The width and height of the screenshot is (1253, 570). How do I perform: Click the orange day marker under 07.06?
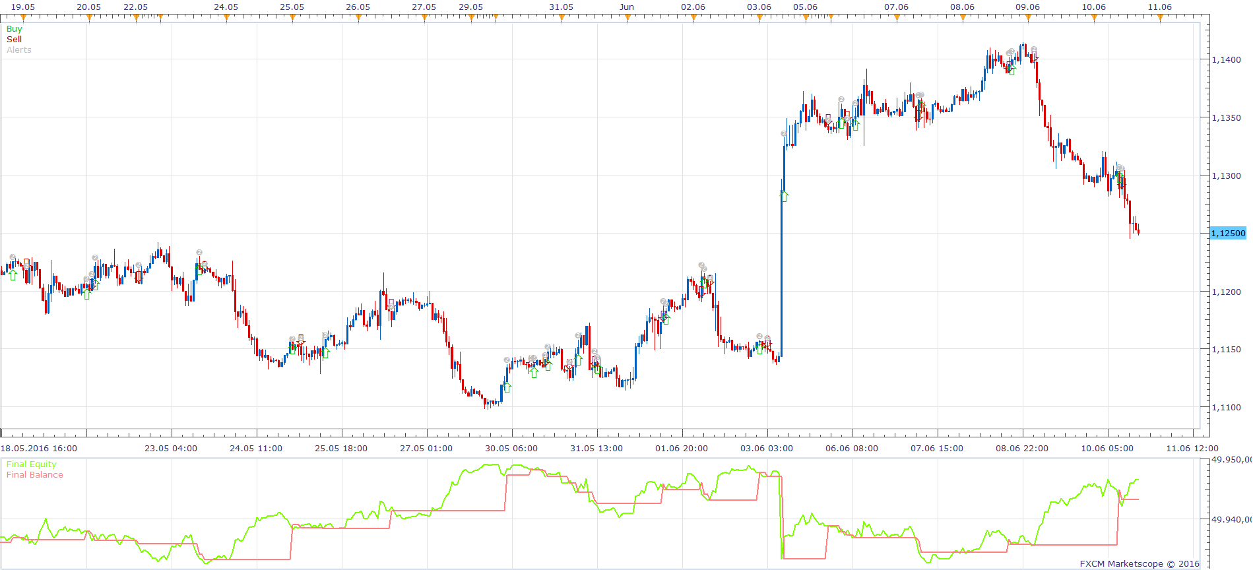(x=897, y=18)
